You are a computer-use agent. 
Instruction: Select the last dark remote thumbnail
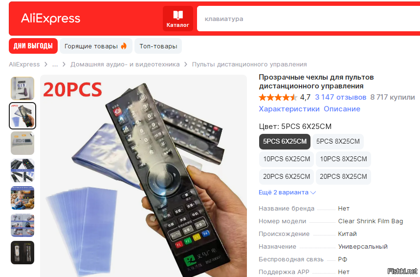point(22,253)
